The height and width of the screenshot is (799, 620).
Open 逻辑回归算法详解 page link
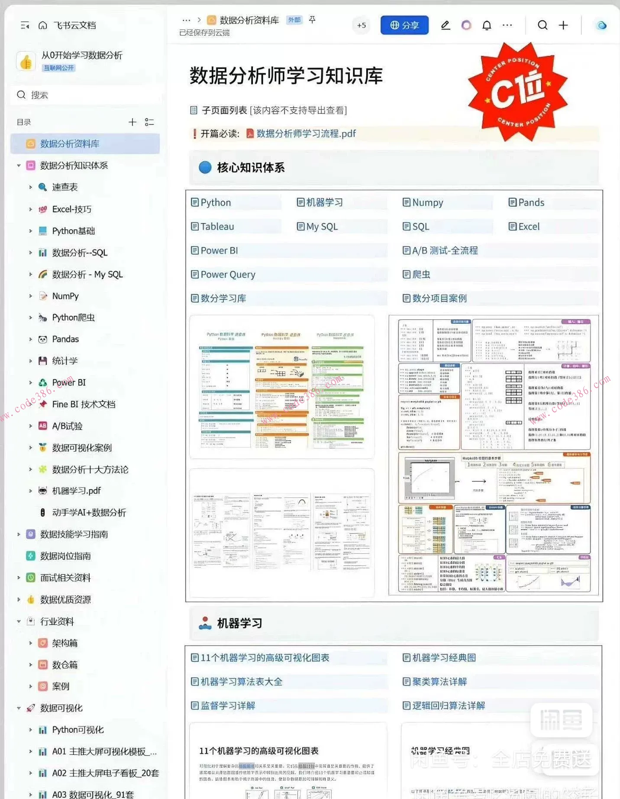pos(448,705)
